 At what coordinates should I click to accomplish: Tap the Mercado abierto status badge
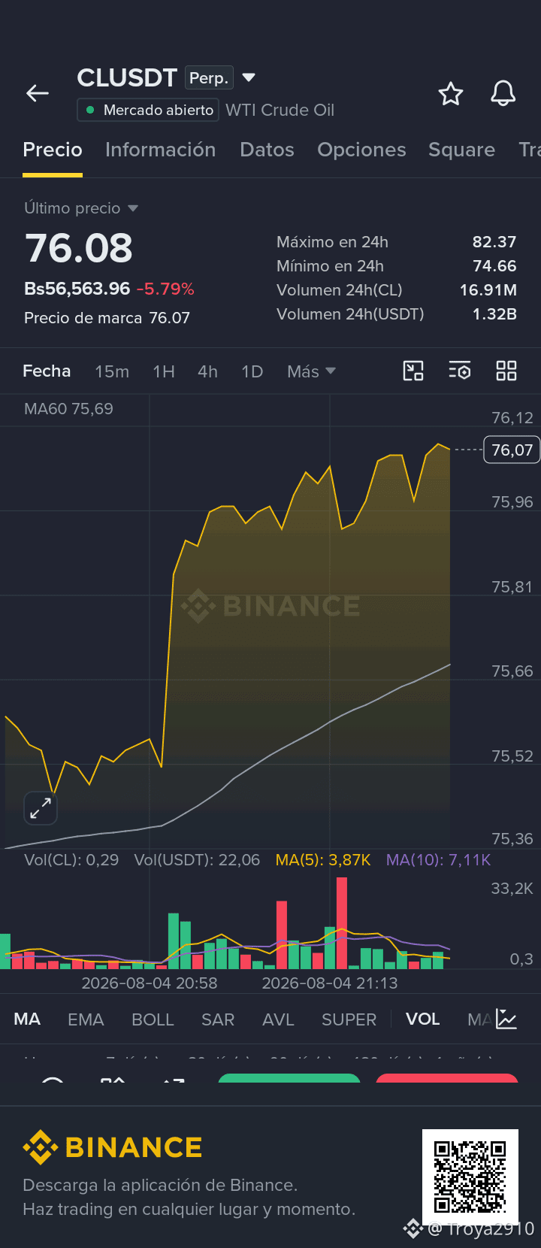[x=148, y=110]
